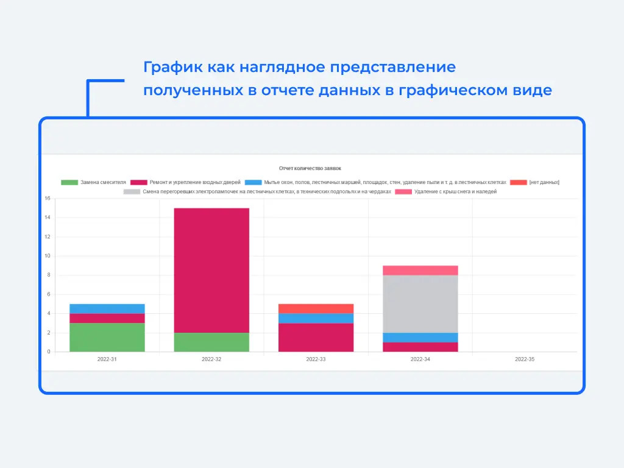Click the crimson segment of the 2022-33 bar
Viewport: 624px width, 468px height.
click(316, 337)
